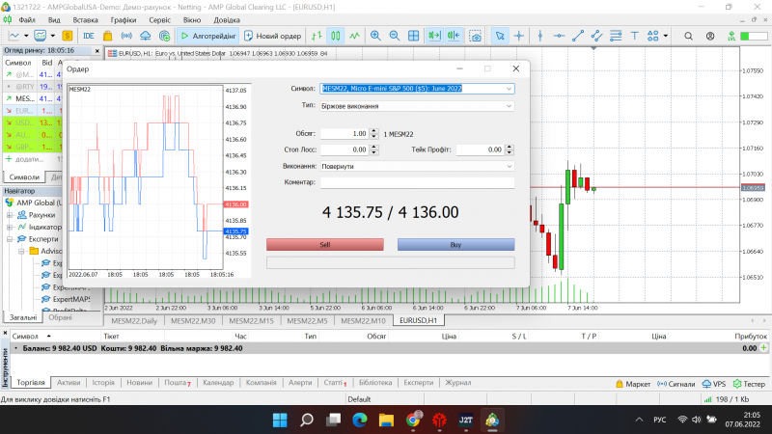772x434 pixels.
Task: Click the gold dollar symbols icon
Action: (x=68, y=36)
